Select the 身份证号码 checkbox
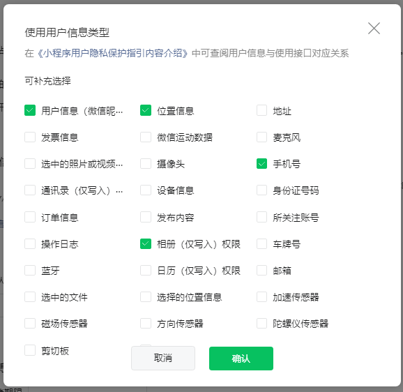Screen dimensions: 403x392 point(262,190)
